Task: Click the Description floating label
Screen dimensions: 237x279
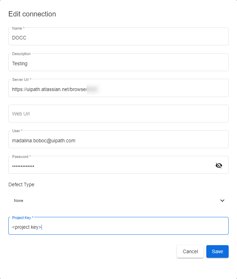Action: coord(21,54)
